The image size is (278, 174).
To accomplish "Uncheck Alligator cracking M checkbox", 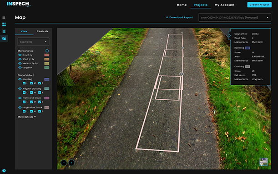I will pos(31,92).
